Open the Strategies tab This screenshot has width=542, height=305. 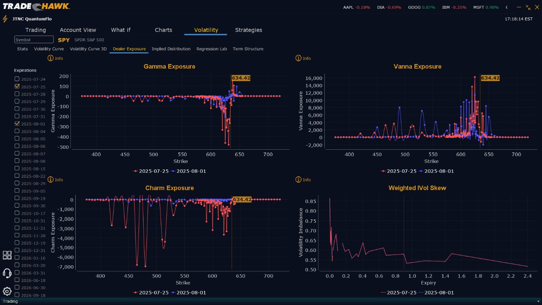(x=249, y=30)
